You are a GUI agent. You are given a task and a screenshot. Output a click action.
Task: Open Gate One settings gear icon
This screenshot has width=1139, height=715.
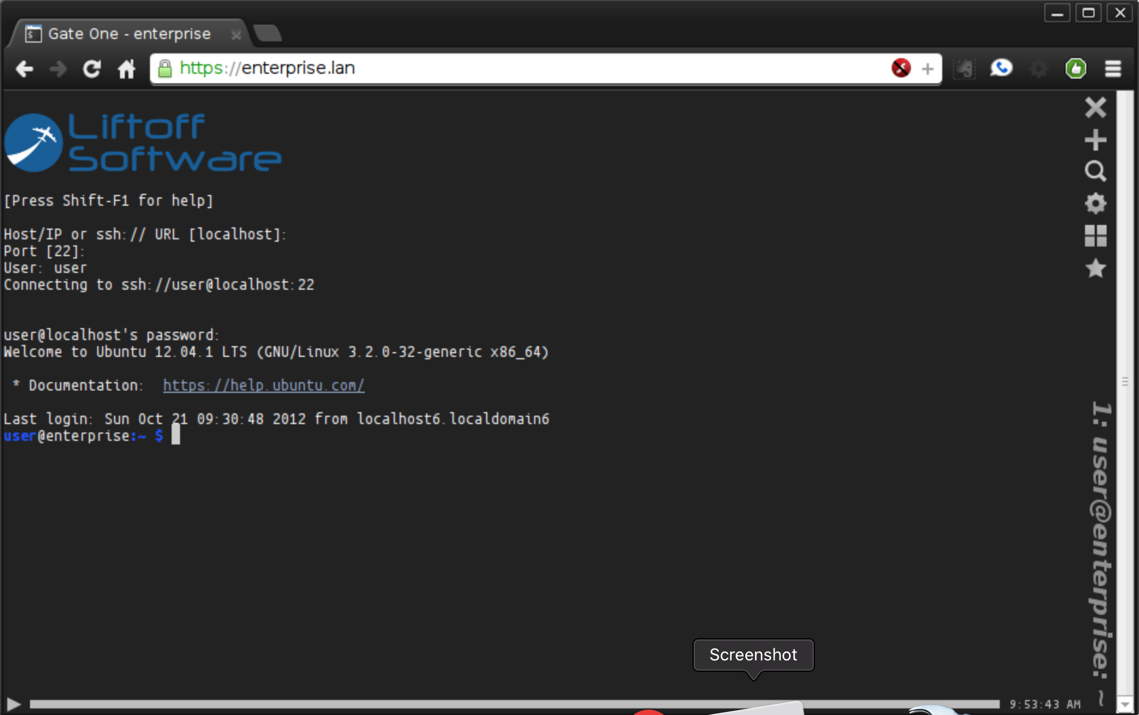click(x=1095, y=203)
